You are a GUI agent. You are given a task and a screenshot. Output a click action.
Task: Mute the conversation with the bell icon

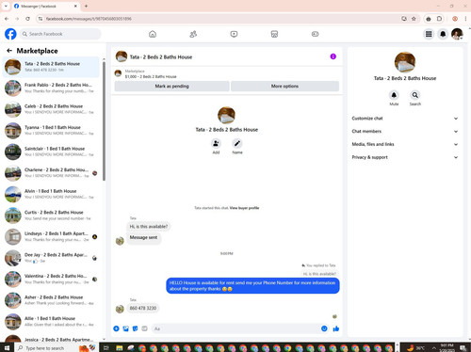[x=394, y=95]
